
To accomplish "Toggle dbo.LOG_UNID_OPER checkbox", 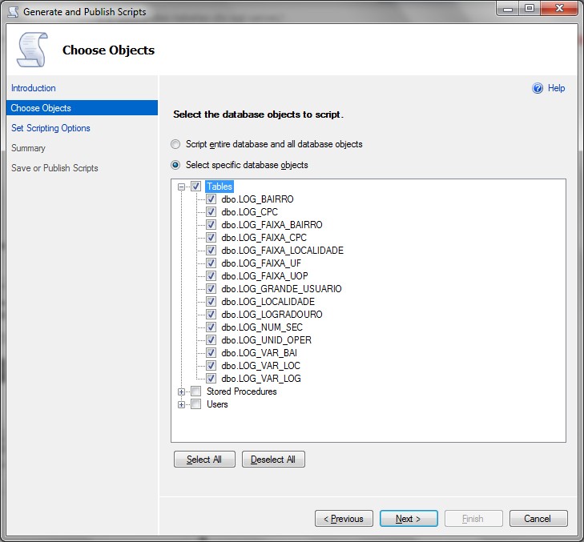I will 211,340.
